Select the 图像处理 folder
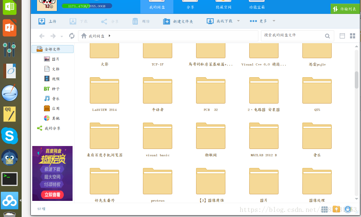The height and width of the screenshot is (217, 361). pos(317,182)
